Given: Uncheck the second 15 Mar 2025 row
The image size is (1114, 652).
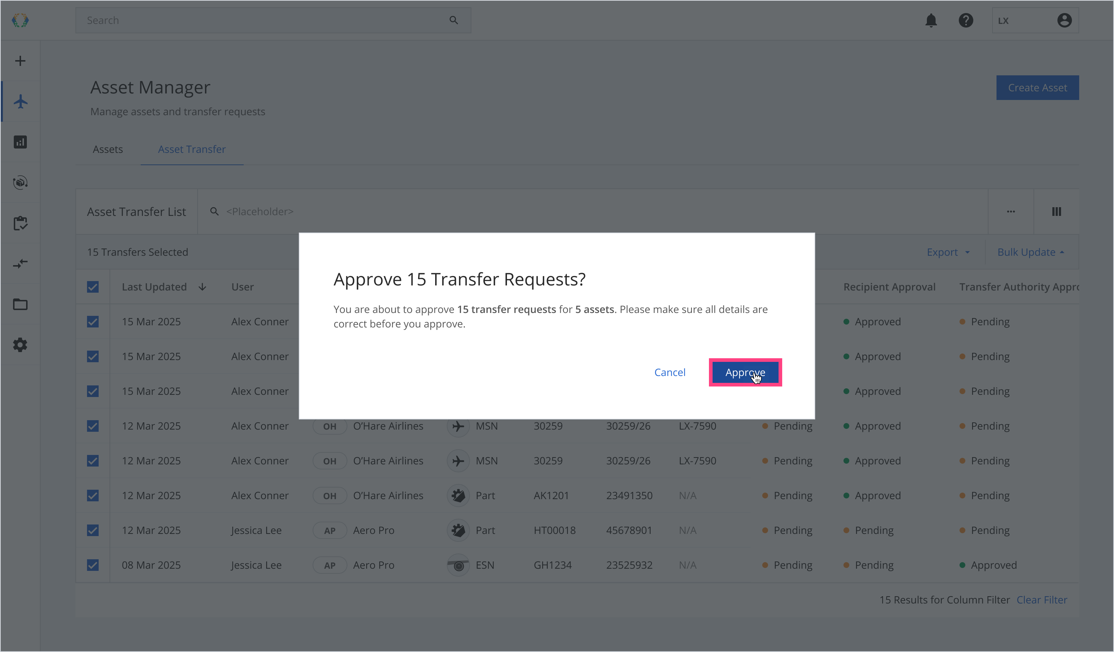Looking at the screenshot, I should point(93,356).
